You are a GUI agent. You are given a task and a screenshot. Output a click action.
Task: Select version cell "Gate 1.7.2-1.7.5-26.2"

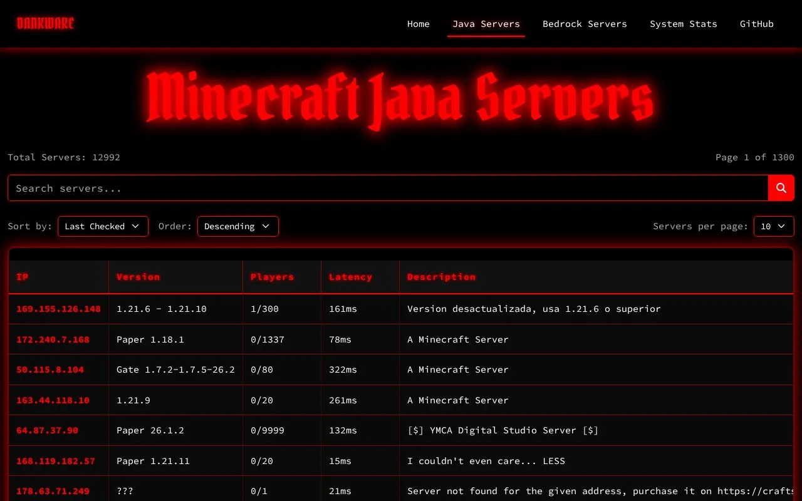175,369
